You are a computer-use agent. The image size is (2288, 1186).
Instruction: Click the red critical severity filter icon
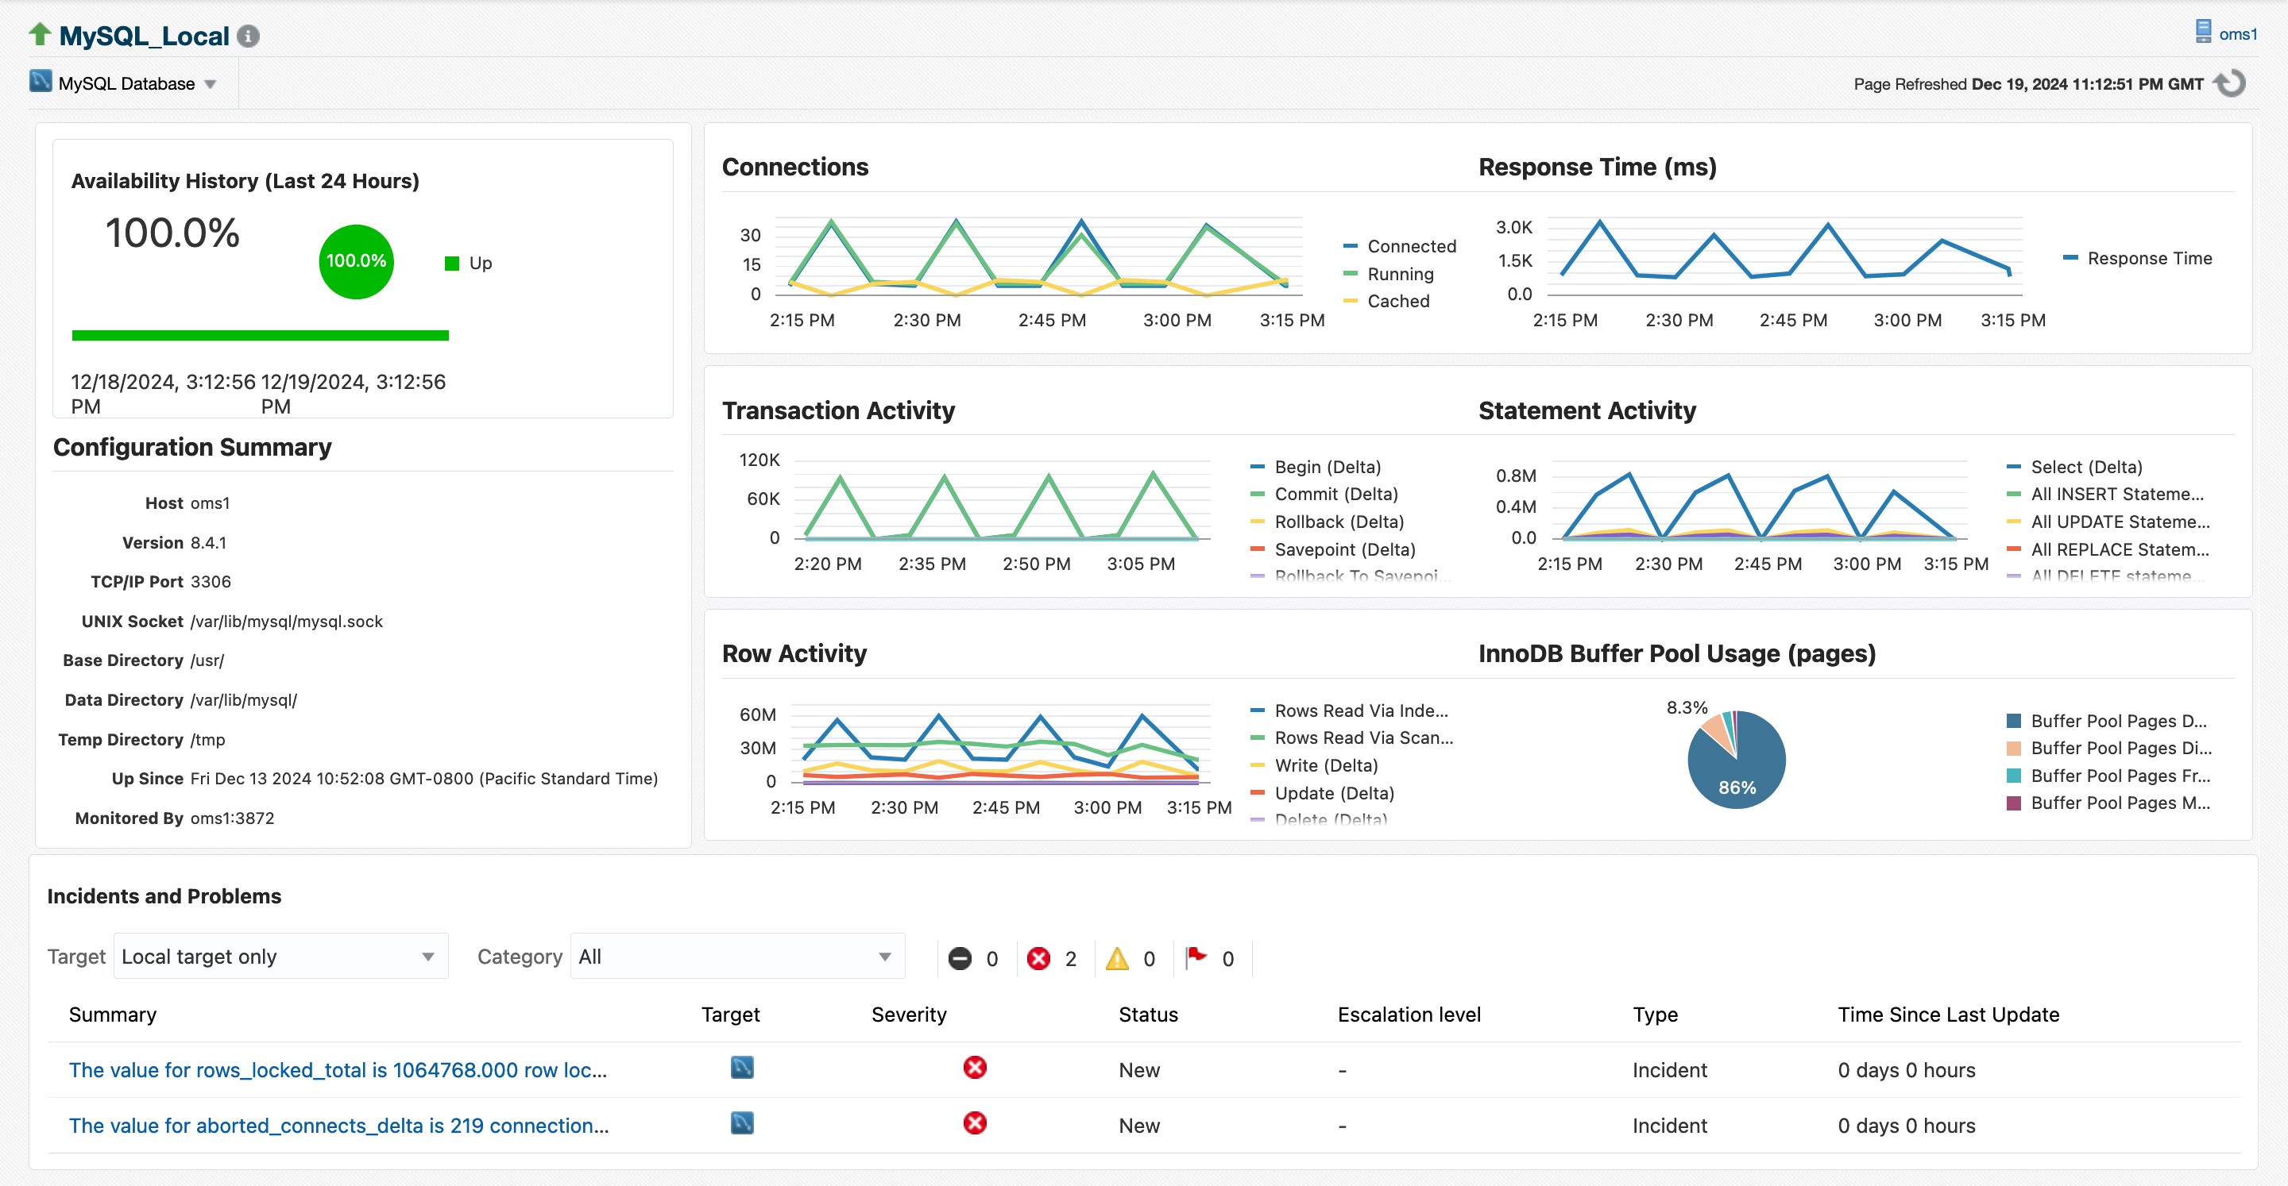[1039, 958]
